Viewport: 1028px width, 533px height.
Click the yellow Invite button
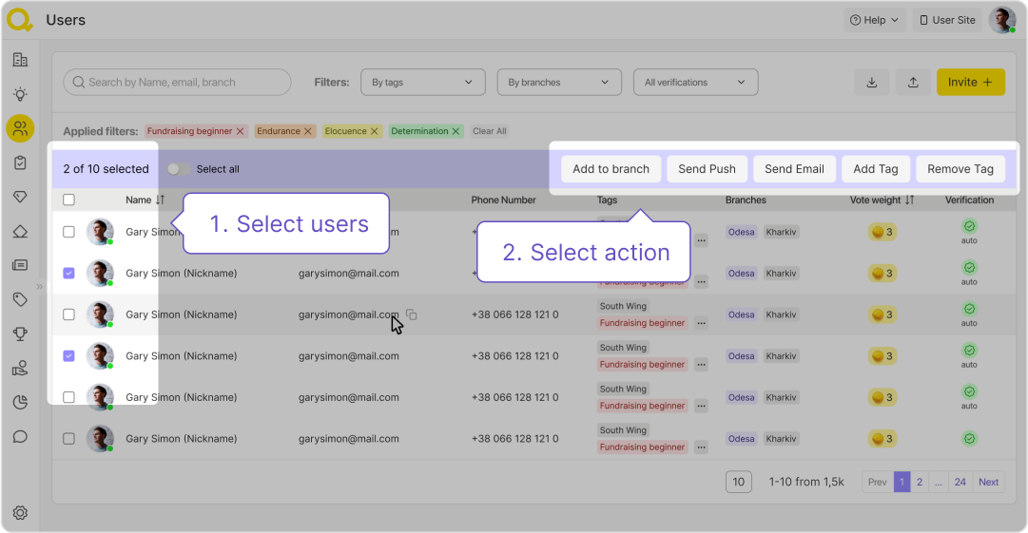(x=970, y=83)
